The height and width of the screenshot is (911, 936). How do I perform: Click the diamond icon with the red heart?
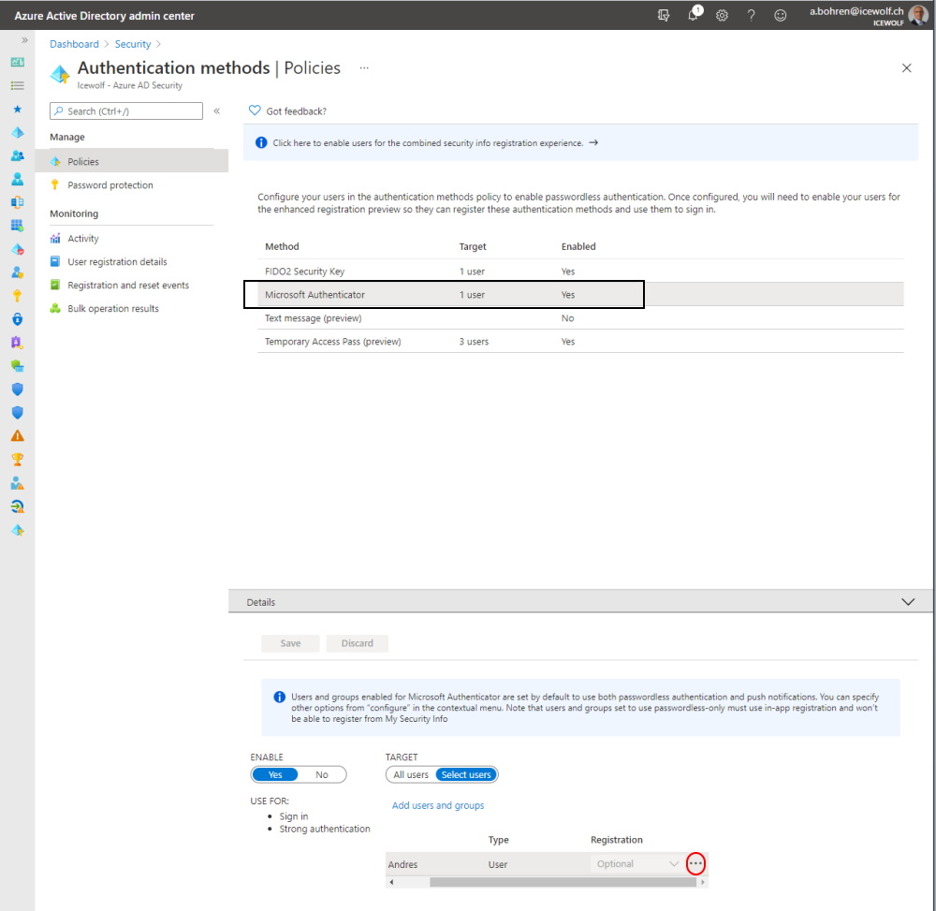click(17, 250)
